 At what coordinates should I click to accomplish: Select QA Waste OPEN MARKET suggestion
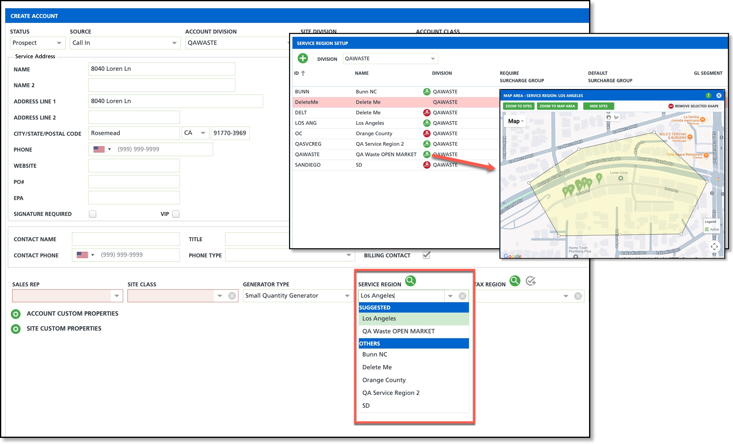coord(398,331)
